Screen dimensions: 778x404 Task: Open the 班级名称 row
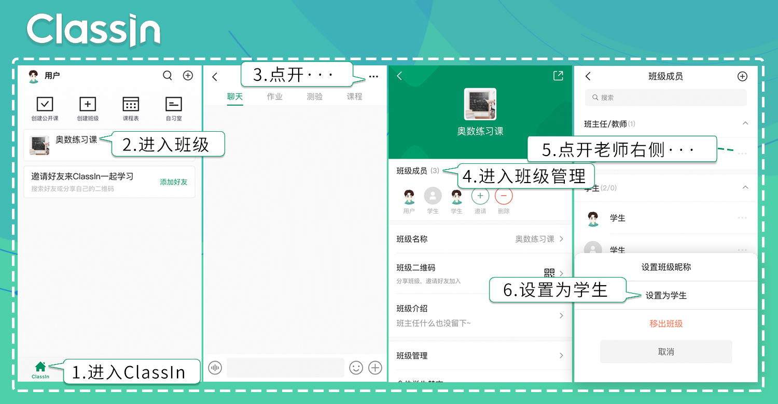[480, 239]
